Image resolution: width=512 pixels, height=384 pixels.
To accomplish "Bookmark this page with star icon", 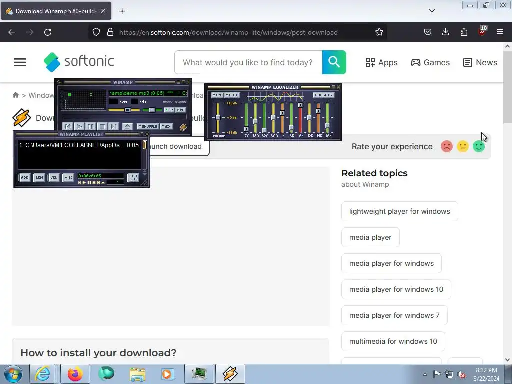I will click(x=379, y=32).
